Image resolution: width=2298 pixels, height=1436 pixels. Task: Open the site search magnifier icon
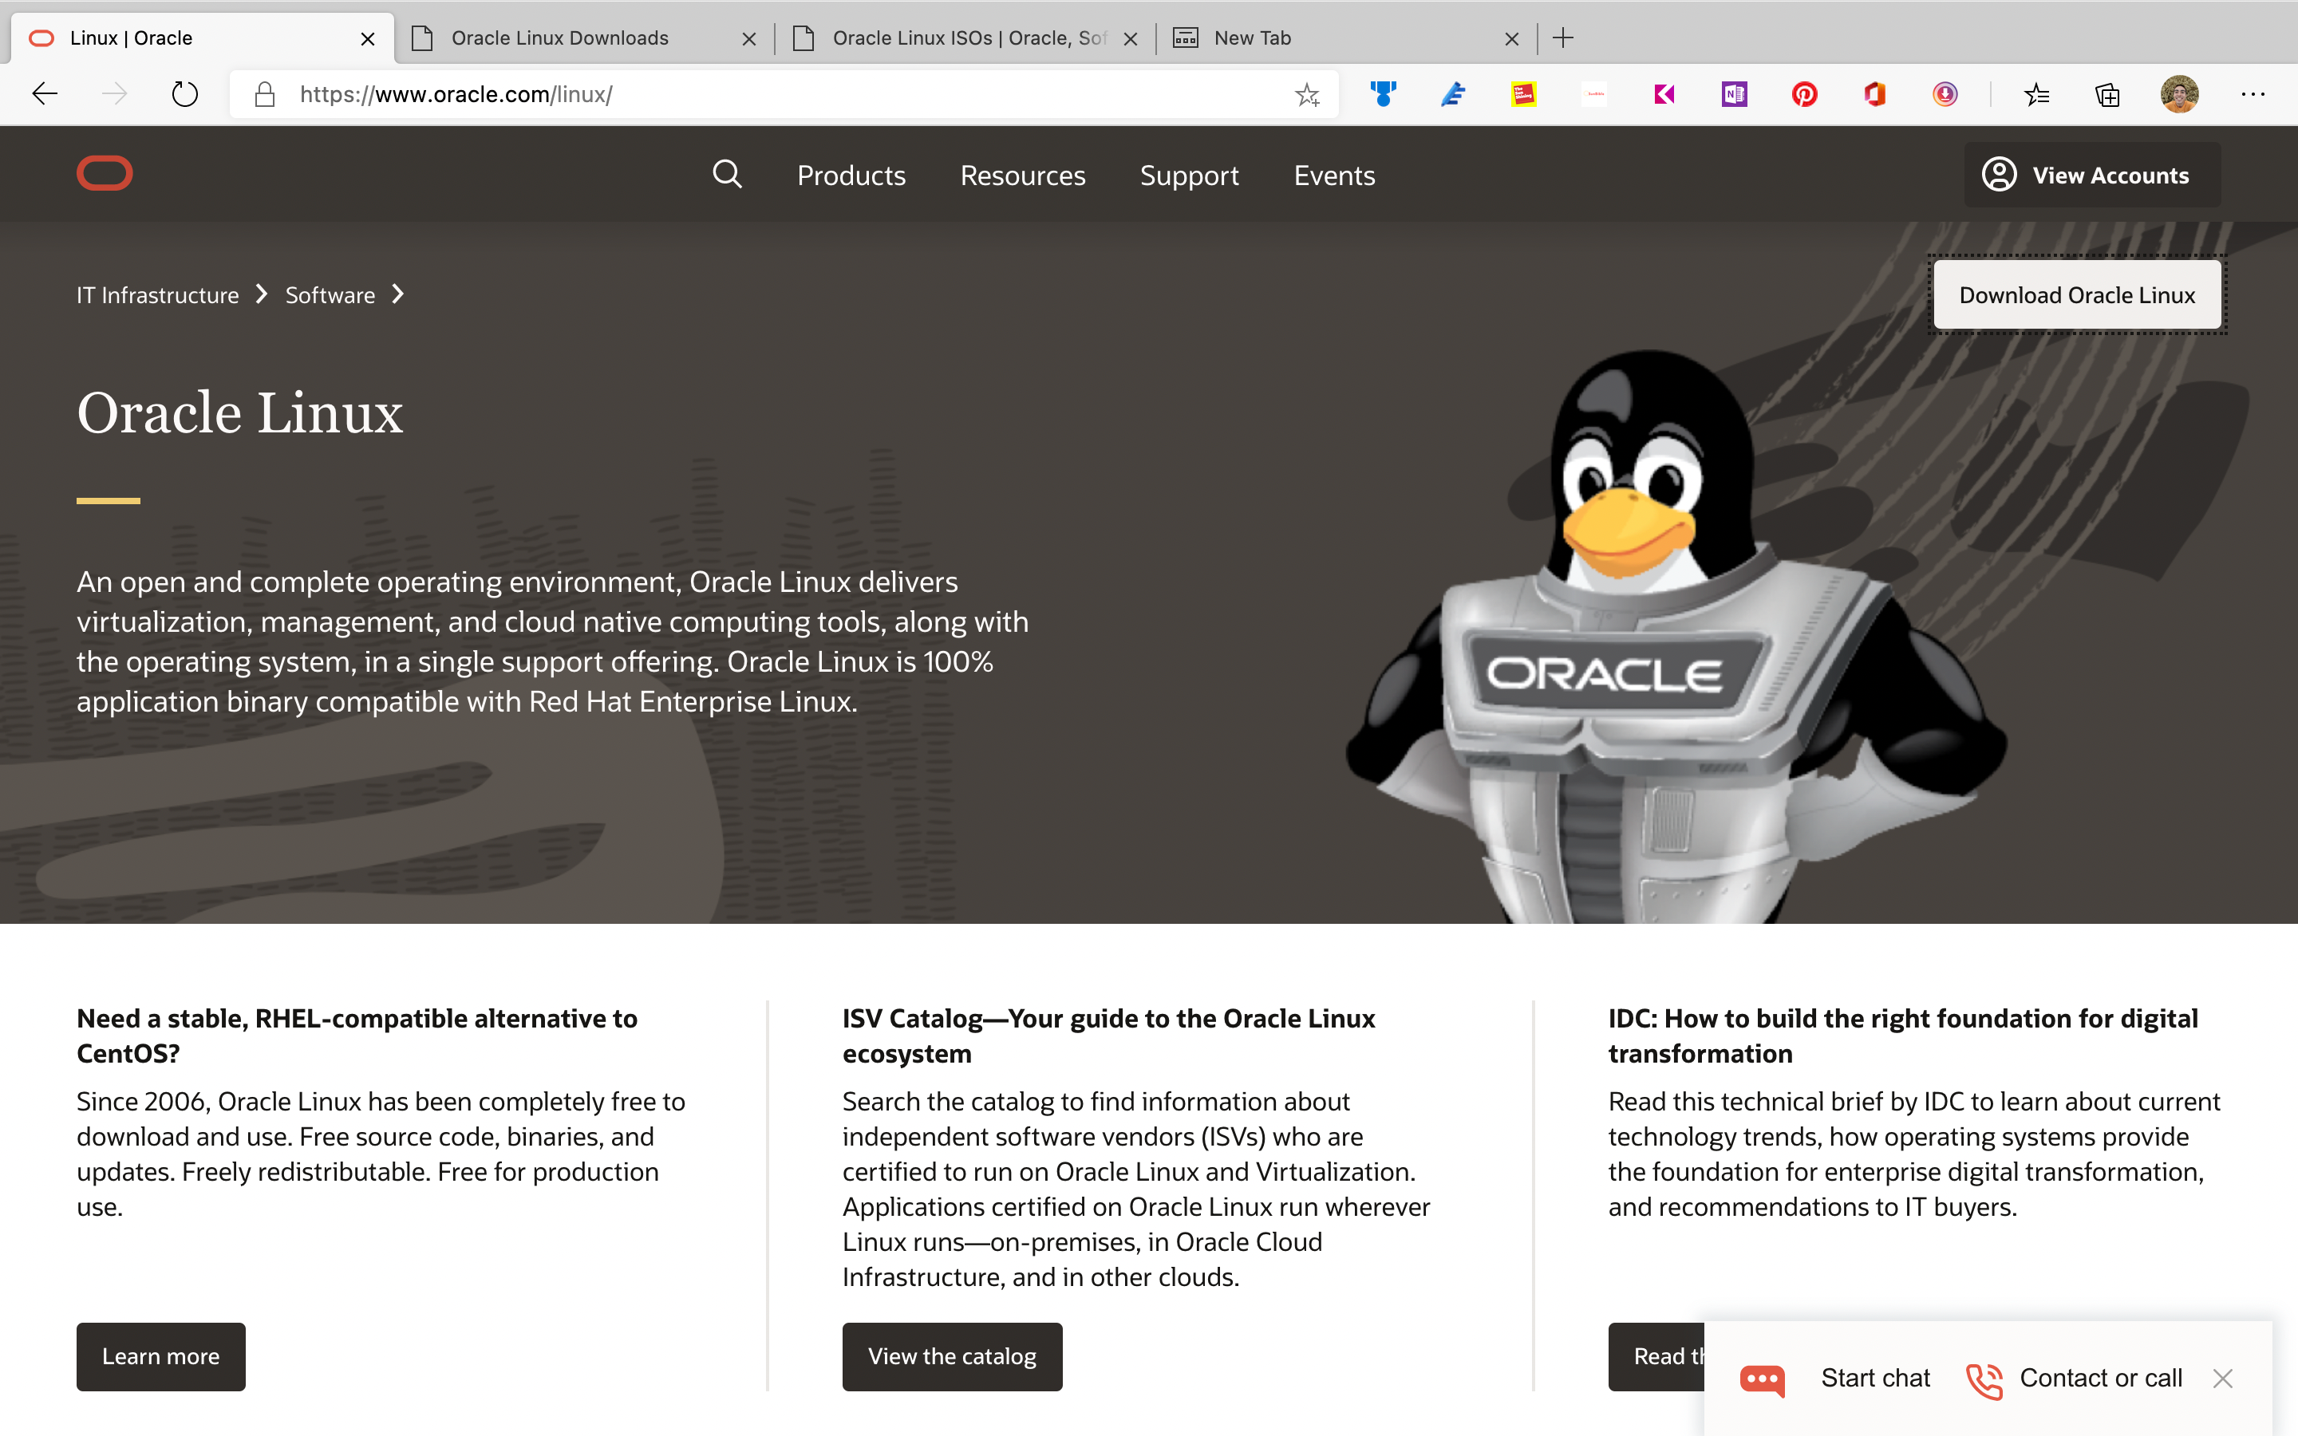point(728,175)
